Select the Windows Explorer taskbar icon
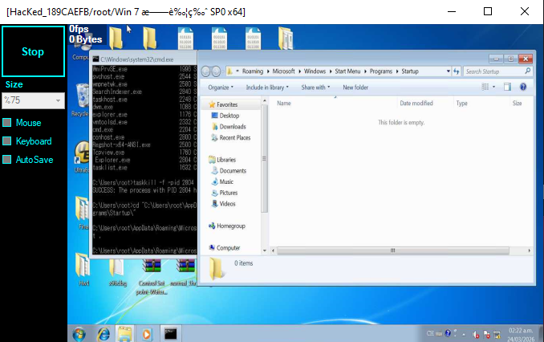Screen dimensions: 544x342 [x=124, y=333]
